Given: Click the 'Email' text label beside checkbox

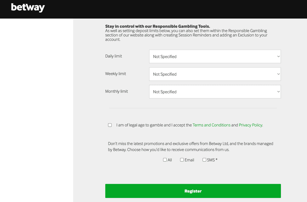Looking at the screenshot, I should pos(189,160).
